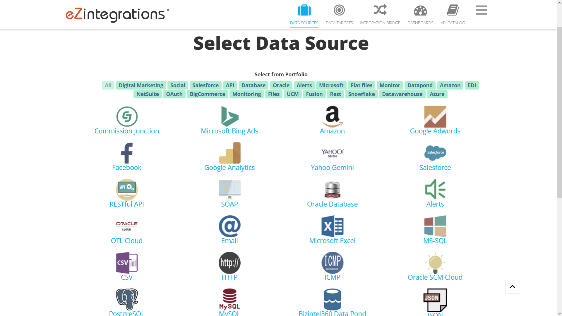Click the Oracle Database source icon
The width and height of the screenshot is (562, 316).
point(332,190)
